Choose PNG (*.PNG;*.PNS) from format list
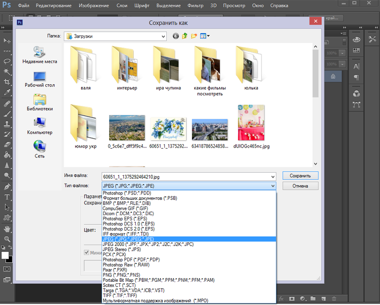380x305 pixels. pyautogui.click(x=128, y=275)
